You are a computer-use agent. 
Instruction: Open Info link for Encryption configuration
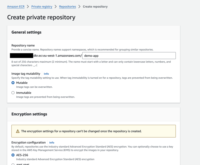[x=52, y=143]
